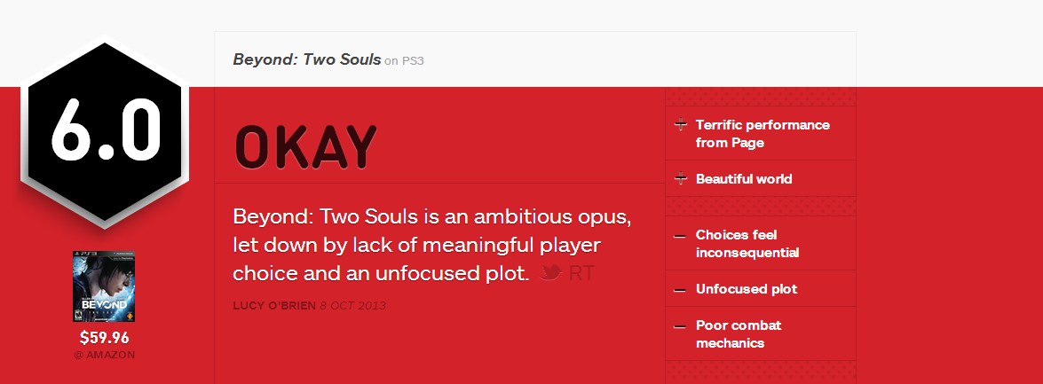
Task: Open author LUCY O'BRIEN's profile link
Action: coord(274,306)
